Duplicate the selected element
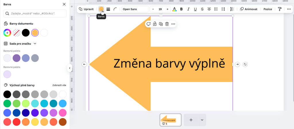The width and height of the screenshot is (294, 129). (x=161, y=24)
